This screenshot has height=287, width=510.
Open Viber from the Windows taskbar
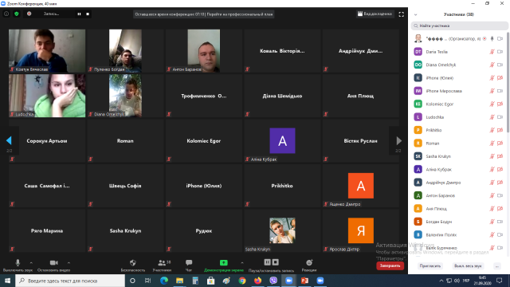pyautogui.click(x=273, y=281)
